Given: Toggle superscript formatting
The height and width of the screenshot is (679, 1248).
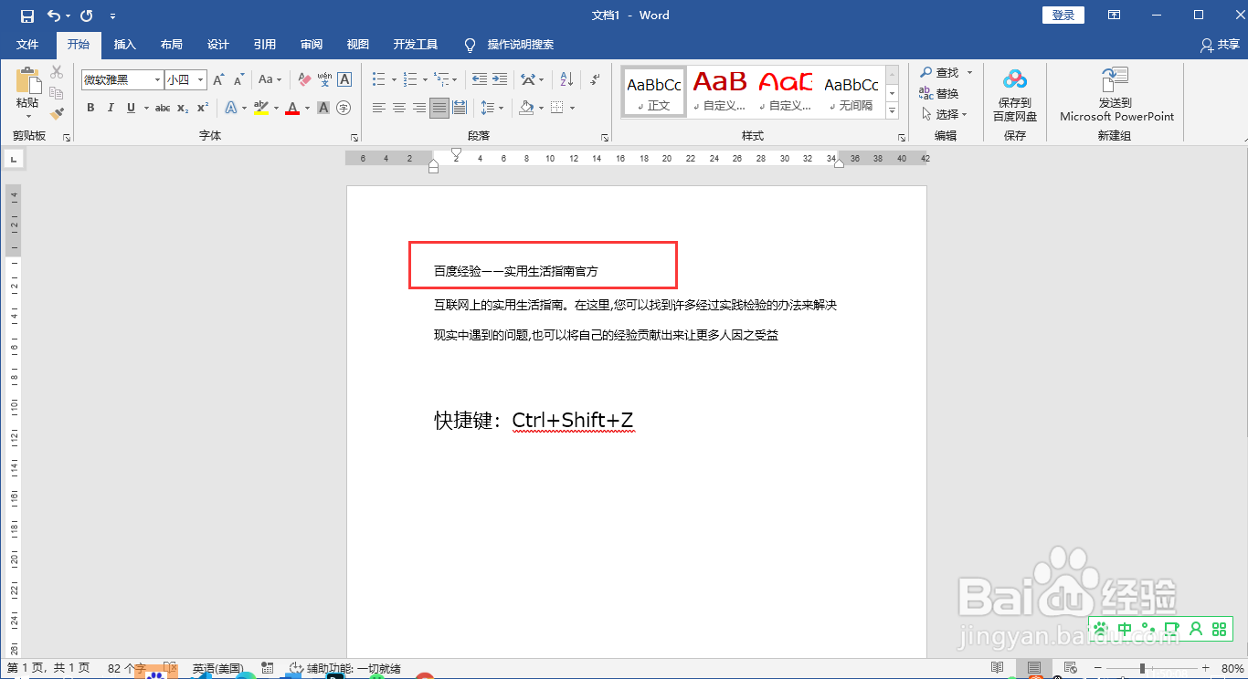Looking at the screenshot, I should pyautogui.click(x=203, y=108).
